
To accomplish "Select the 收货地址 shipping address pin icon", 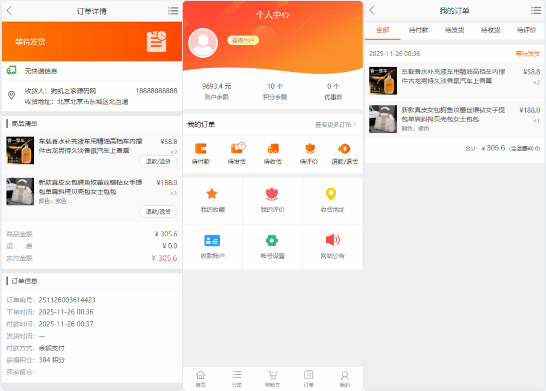I will click(332, 198).
